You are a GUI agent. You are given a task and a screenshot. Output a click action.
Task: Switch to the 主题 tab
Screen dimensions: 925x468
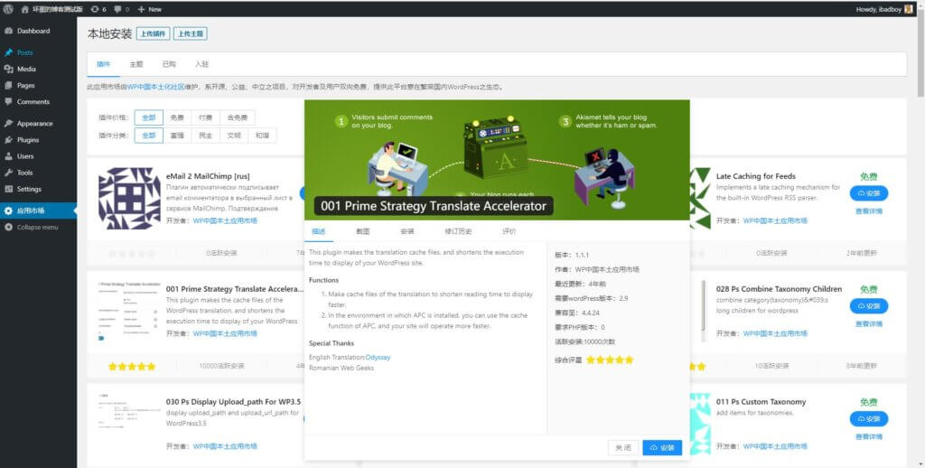coord(136,64)
